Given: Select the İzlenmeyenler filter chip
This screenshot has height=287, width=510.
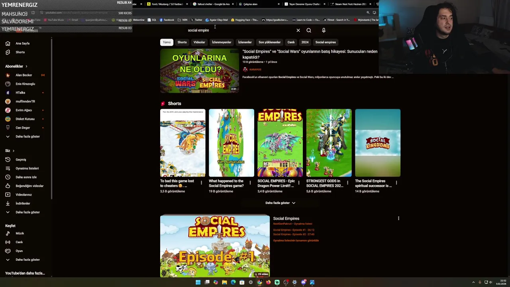Looking at the screenshot, I should coord(222,42).
